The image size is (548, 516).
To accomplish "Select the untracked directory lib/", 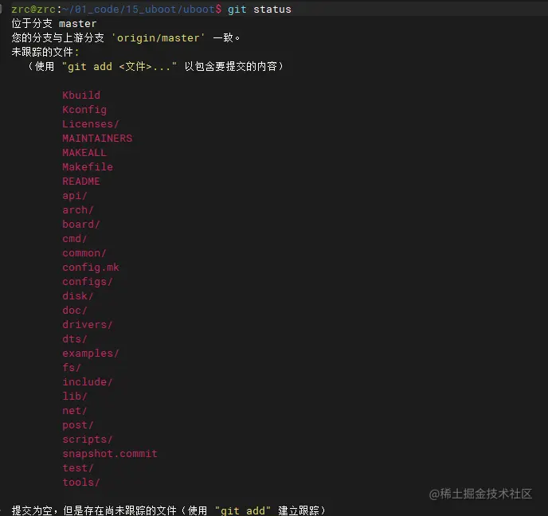I will pos(75,396).
